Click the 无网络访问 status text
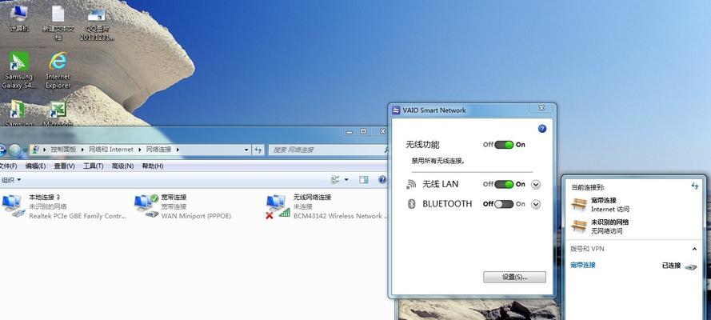This screenshot has width=711, height=320. tap(607, 231)
